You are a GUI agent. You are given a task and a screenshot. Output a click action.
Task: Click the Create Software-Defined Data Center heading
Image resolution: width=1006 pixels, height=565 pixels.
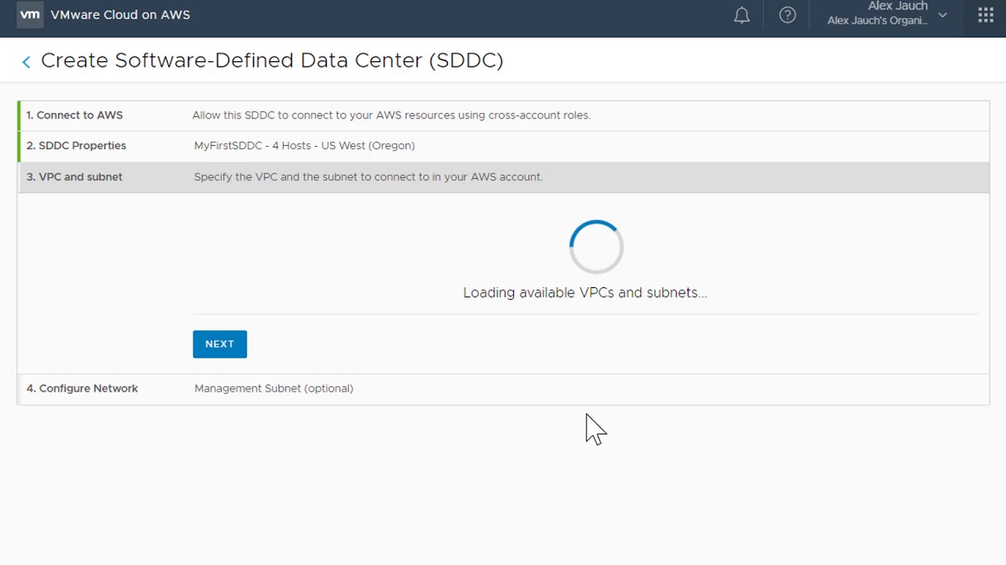coord(272,60)
